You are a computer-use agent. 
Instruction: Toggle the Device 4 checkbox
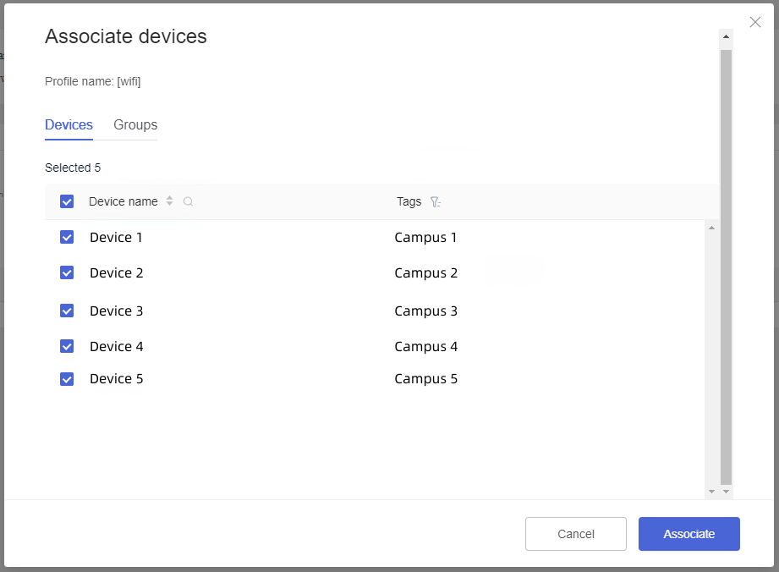(67, 346)
